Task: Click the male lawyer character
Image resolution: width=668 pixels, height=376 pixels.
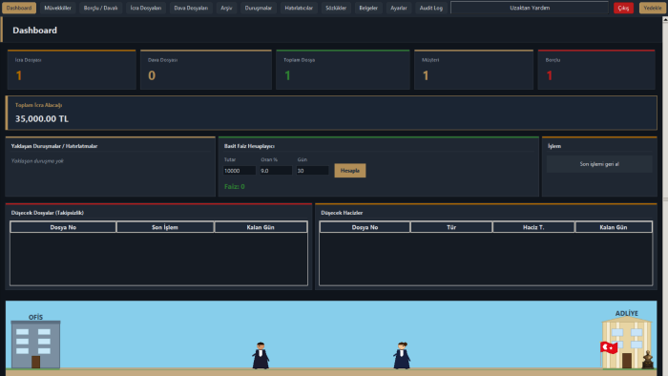Action: pos(261,356)
